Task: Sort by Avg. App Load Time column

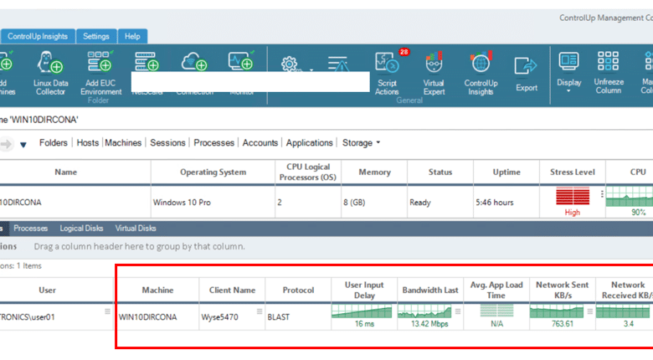Action: [496, 290]
